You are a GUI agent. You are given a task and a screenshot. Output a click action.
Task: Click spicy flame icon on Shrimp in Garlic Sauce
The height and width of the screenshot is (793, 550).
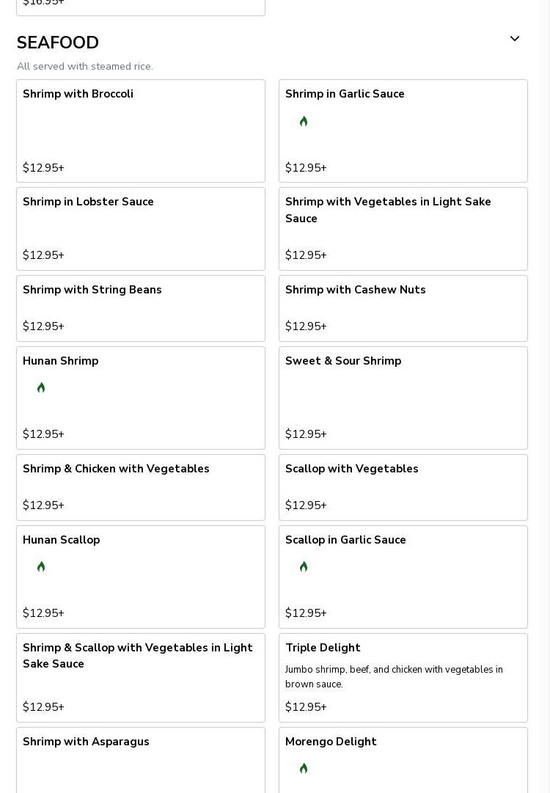pos(304,122)
